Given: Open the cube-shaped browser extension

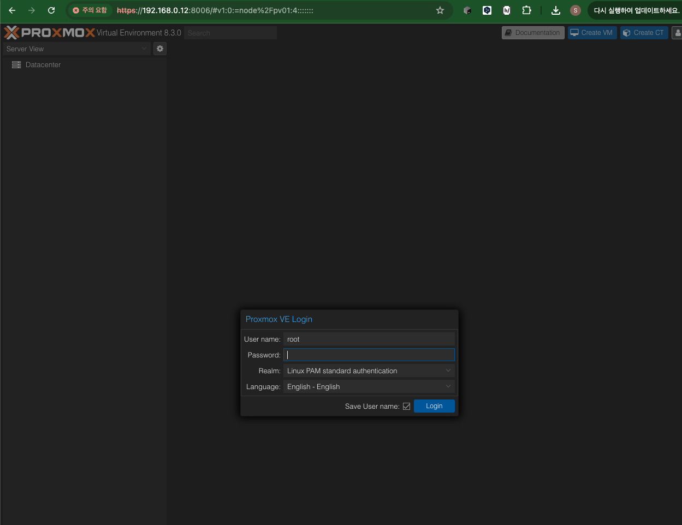Looking at the screenshot, I should click(x=467, y=10).
